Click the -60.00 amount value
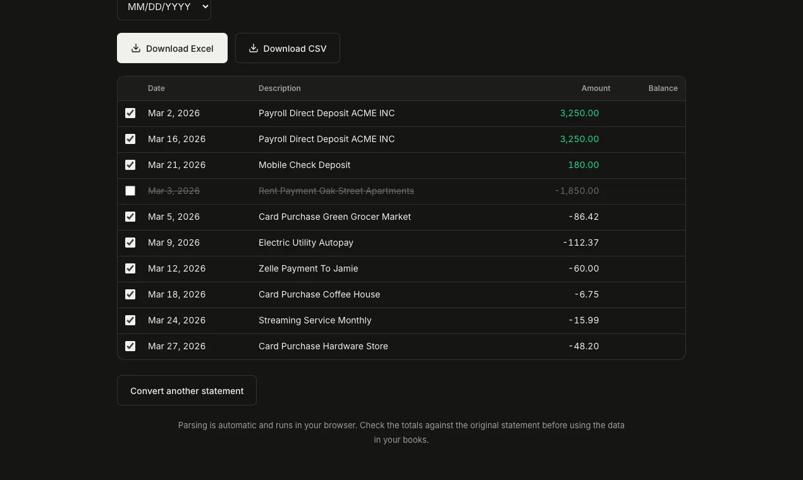Viewport: 803px width, 480px height. (584, 268)
